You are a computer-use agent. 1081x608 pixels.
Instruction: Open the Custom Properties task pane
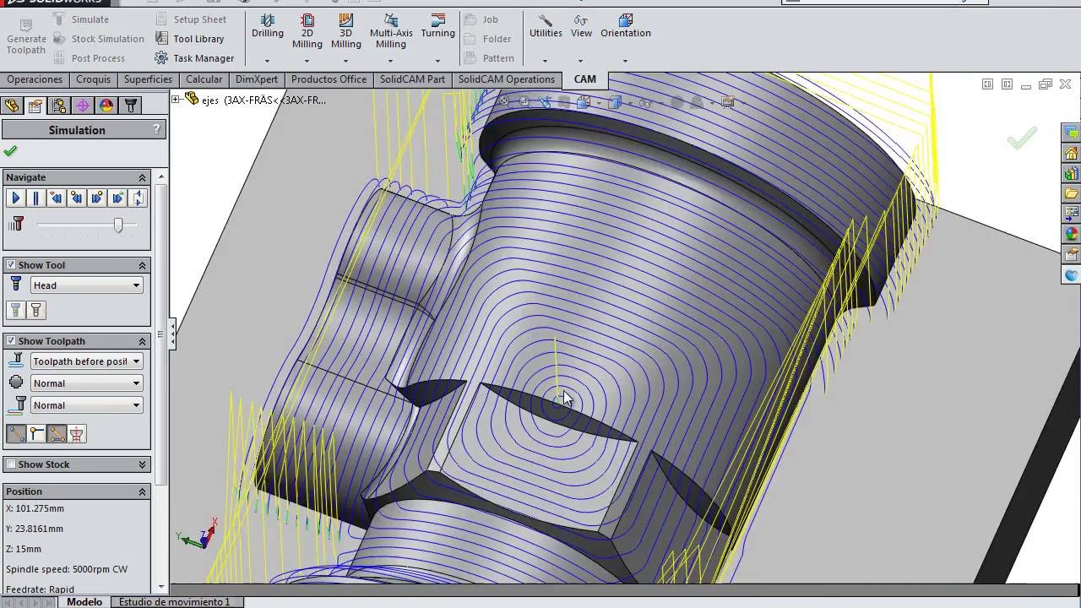tap(1072, 254)
